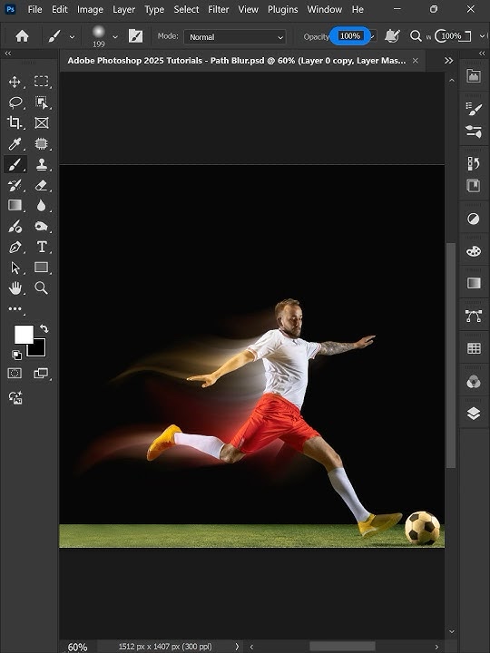Open the Brushes panel icon
Screen dimensions: 490x653
click(474, 109)
